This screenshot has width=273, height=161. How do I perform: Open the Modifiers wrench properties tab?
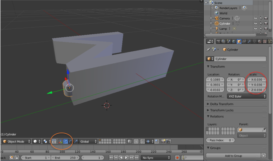tap(249, 41)
